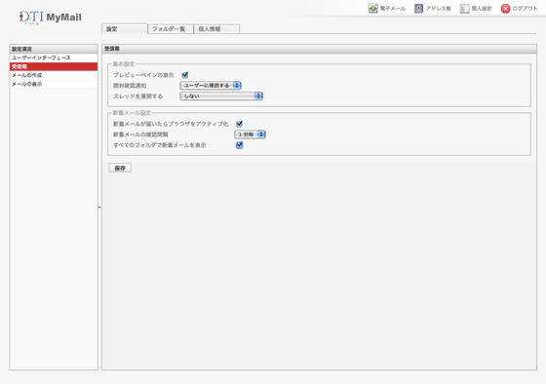546x384 pixels.
Task: Select ユーザーインターフェース in settings list
Action: point(54,58)
